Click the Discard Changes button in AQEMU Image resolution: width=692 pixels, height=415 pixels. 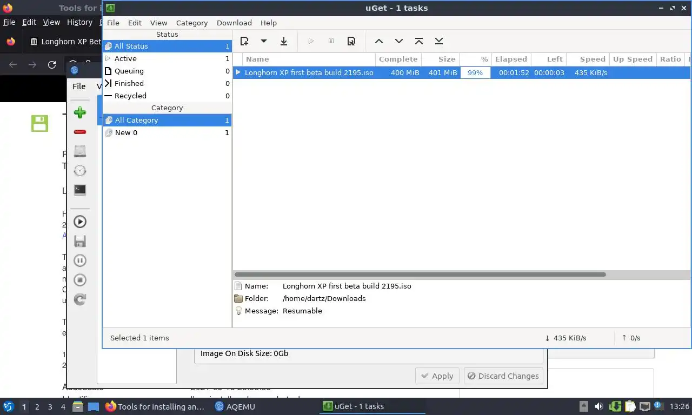(503, 376)
